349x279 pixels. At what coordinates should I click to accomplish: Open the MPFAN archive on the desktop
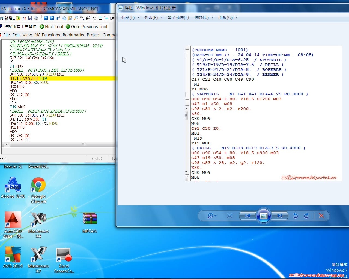coord(90,223)
